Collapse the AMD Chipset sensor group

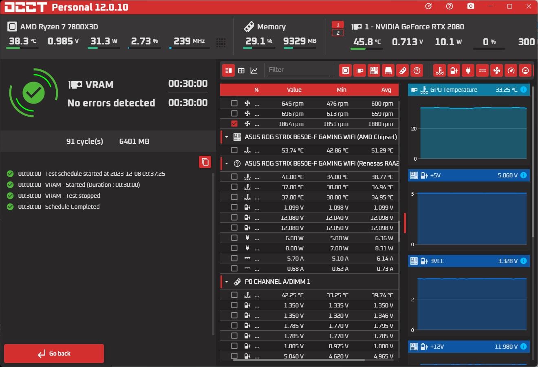(x=227, y=137)
